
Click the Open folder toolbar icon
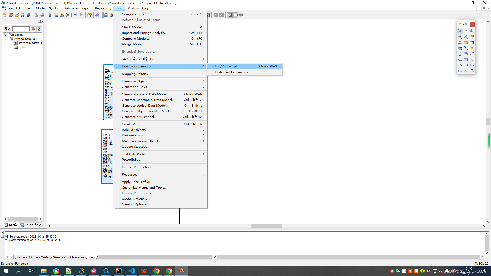pyautogui.click(x=17, y=15)
